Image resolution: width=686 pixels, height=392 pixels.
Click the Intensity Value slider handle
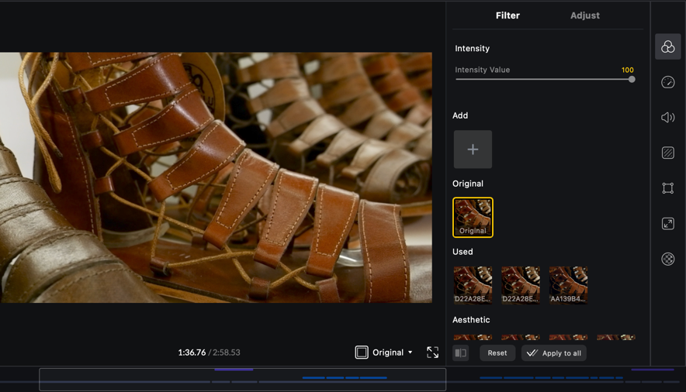632,79
